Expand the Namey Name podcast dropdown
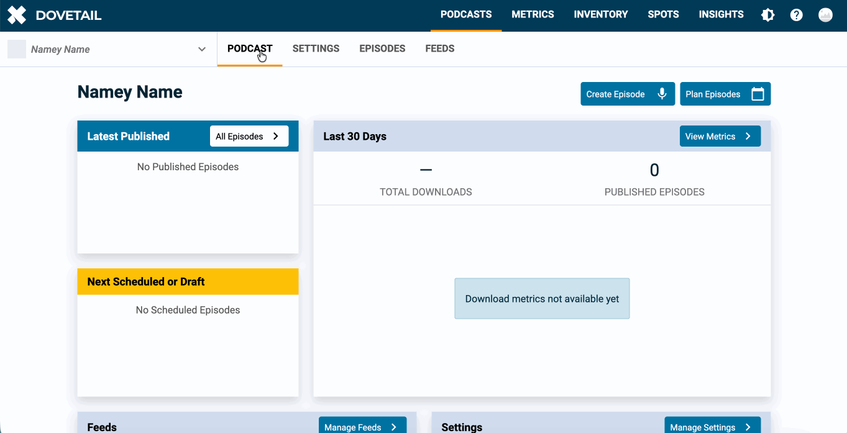The height and width of the screenshot is (433, 847). click(201, 49)
